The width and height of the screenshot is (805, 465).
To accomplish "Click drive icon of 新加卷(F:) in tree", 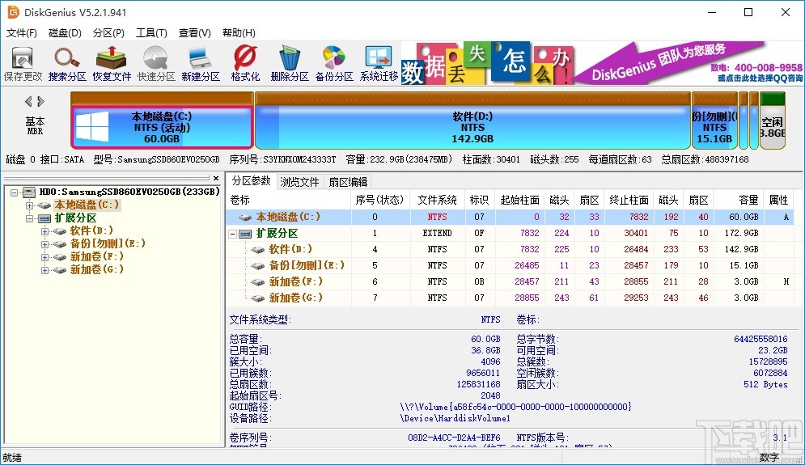I will click(x=60, y=257).
